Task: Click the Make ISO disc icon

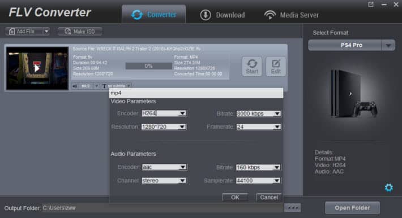Action: click(x=68, y=32)
